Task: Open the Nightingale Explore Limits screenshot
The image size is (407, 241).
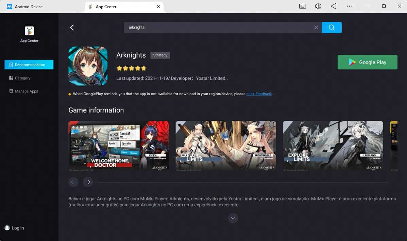Action: click(x=226, y=146)
